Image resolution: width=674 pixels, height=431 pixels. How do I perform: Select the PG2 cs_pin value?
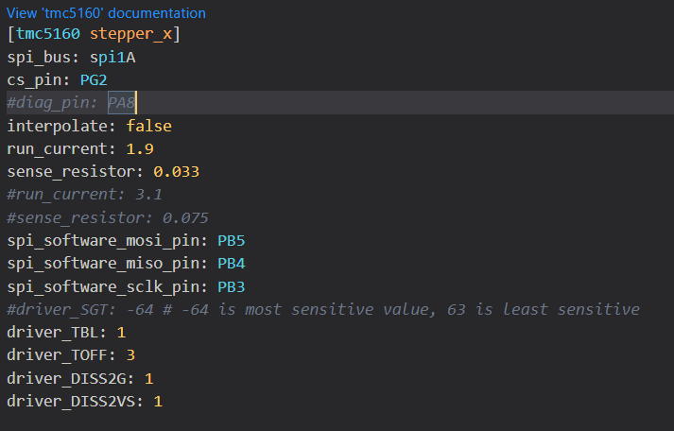point(94,80)
